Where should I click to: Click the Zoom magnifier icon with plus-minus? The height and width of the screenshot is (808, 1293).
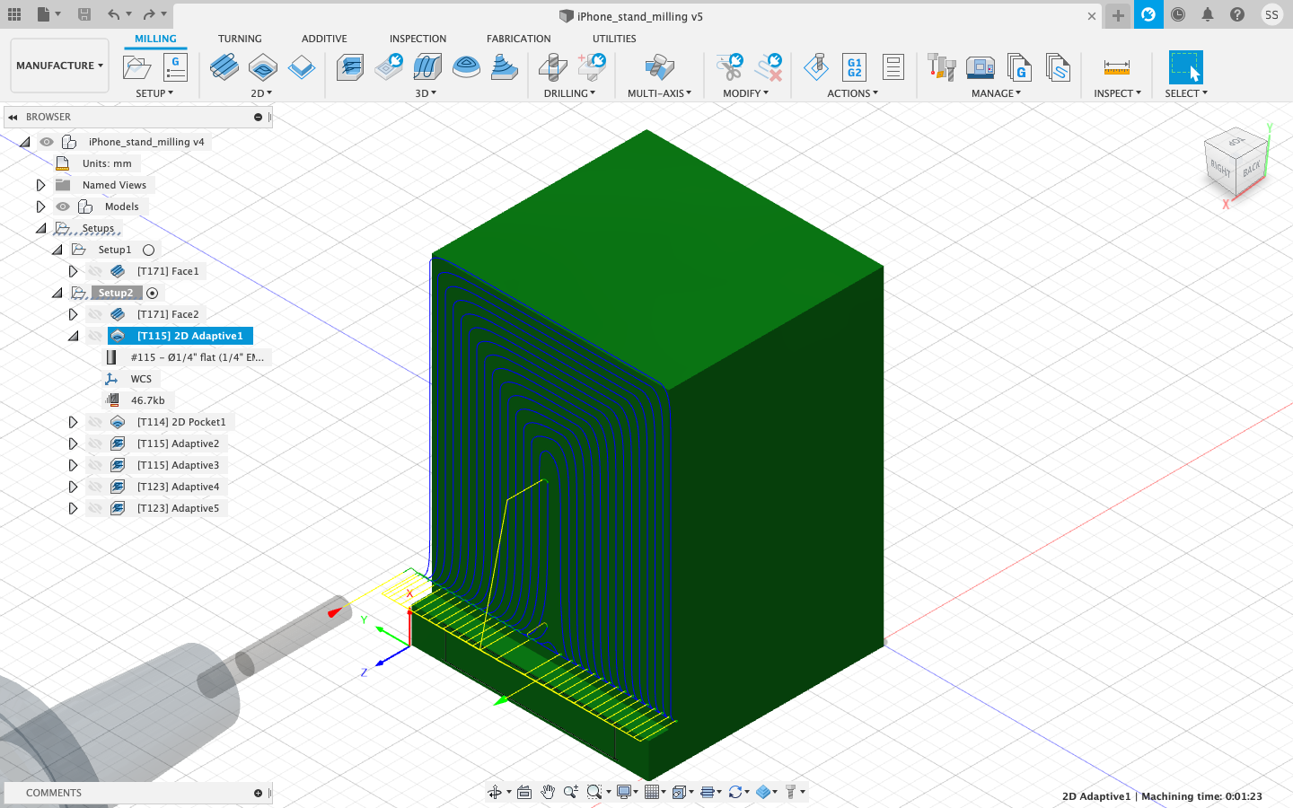coord(571,792)
